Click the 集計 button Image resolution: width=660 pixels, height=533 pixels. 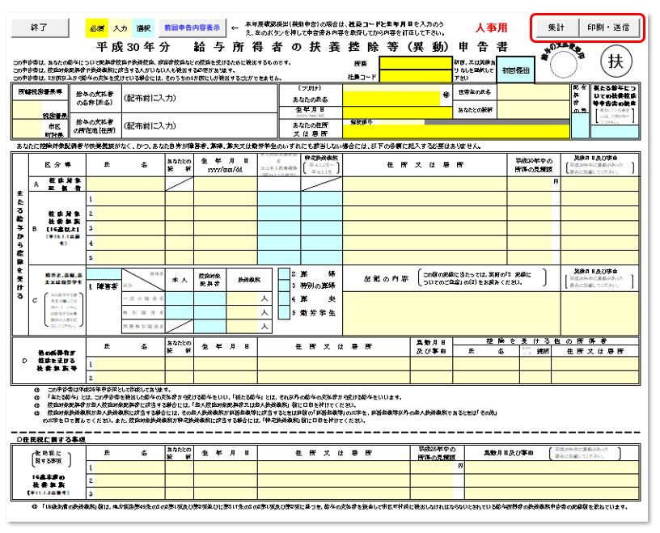coord(556,27)
